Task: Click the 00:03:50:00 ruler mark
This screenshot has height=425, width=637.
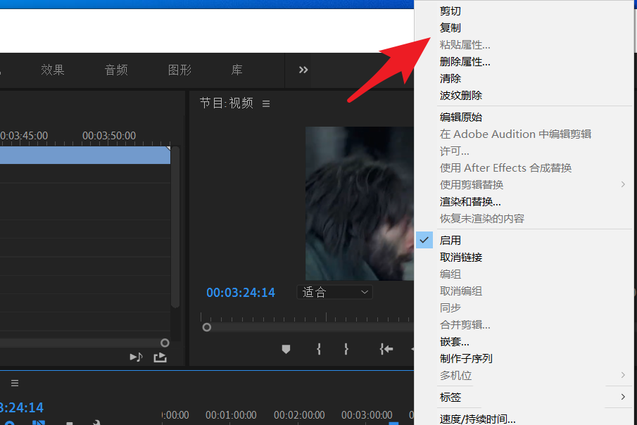Action: tap(109, 136)
